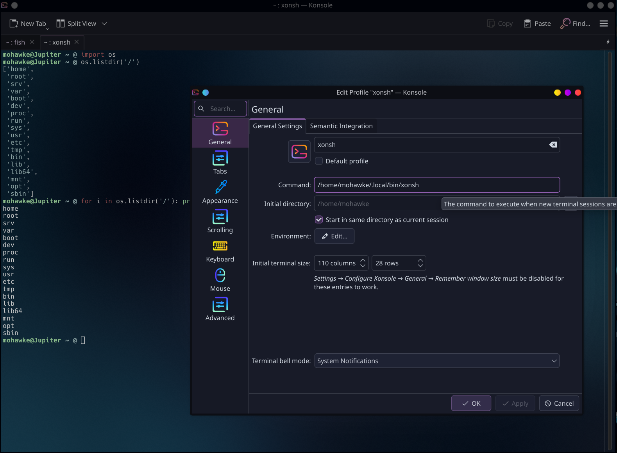Open the Advanced settings category

tap(220, 309)
